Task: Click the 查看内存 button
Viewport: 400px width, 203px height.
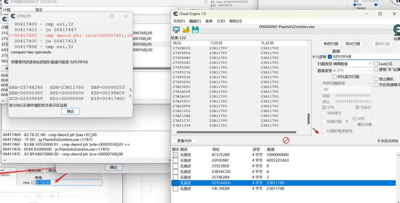Action: pyautogui.click(x=185, y=140)
